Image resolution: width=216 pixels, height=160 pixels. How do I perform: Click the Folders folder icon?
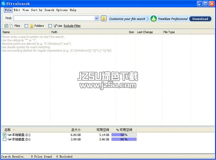[31, 26]
